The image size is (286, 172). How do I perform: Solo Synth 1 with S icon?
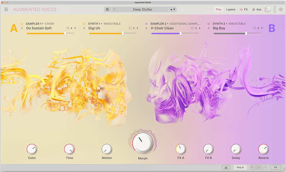(x=84, y=28)
